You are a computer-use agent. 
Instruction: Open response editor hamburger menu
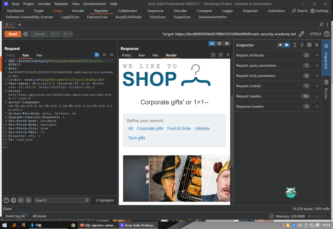[x=228, y=55]
